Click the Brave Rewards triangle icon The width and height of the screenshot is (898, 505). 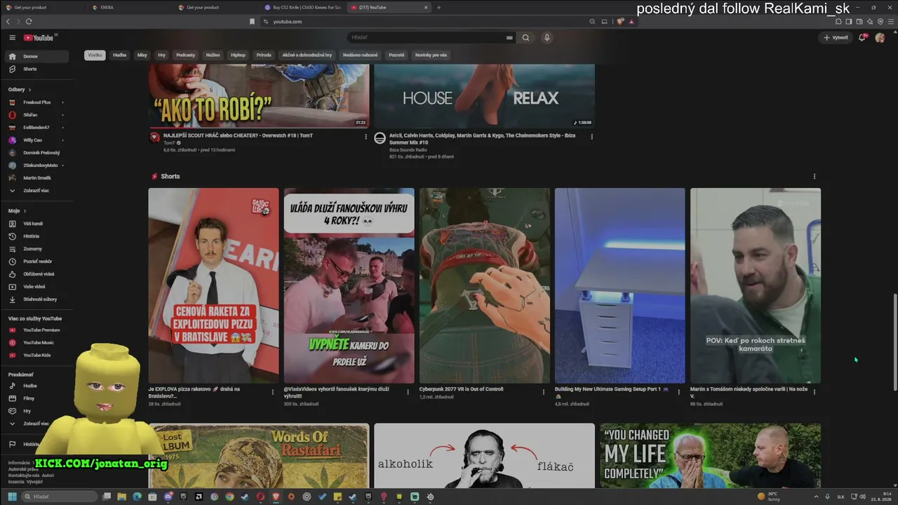pos(631,22)
